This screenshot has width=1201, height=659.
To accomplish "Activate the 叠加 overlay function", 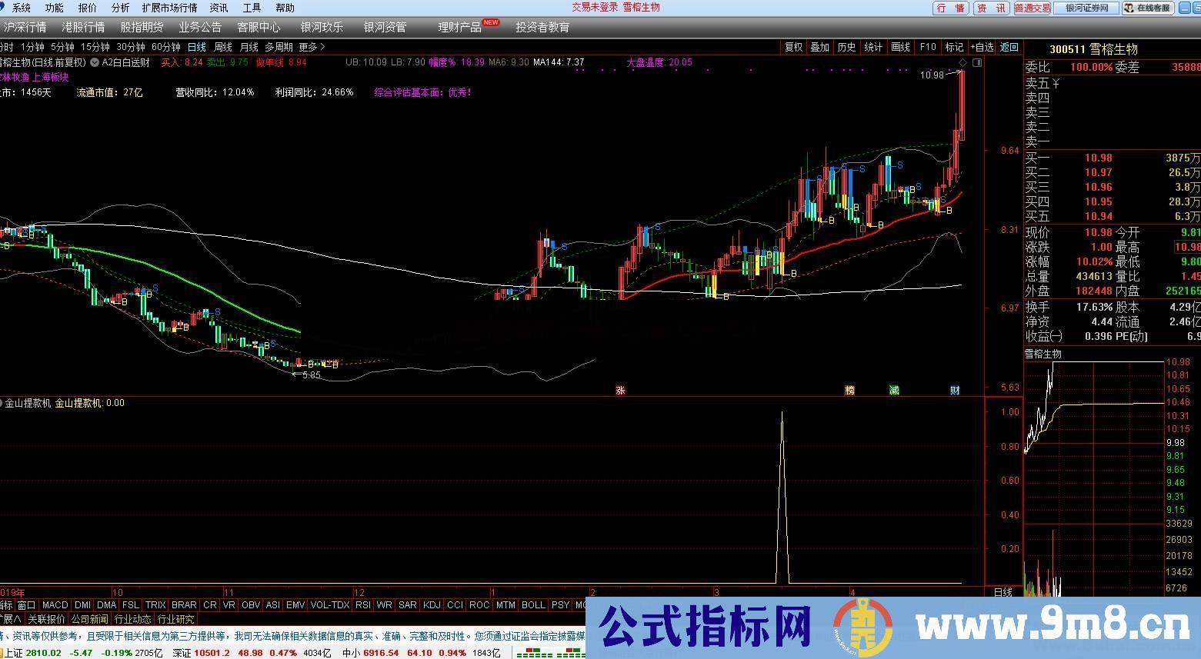I will tap(819, 47).
